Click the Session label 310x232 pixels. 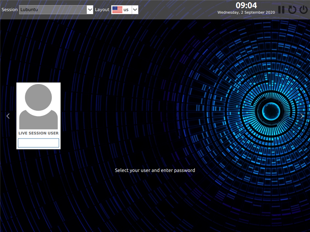(9, 10)
